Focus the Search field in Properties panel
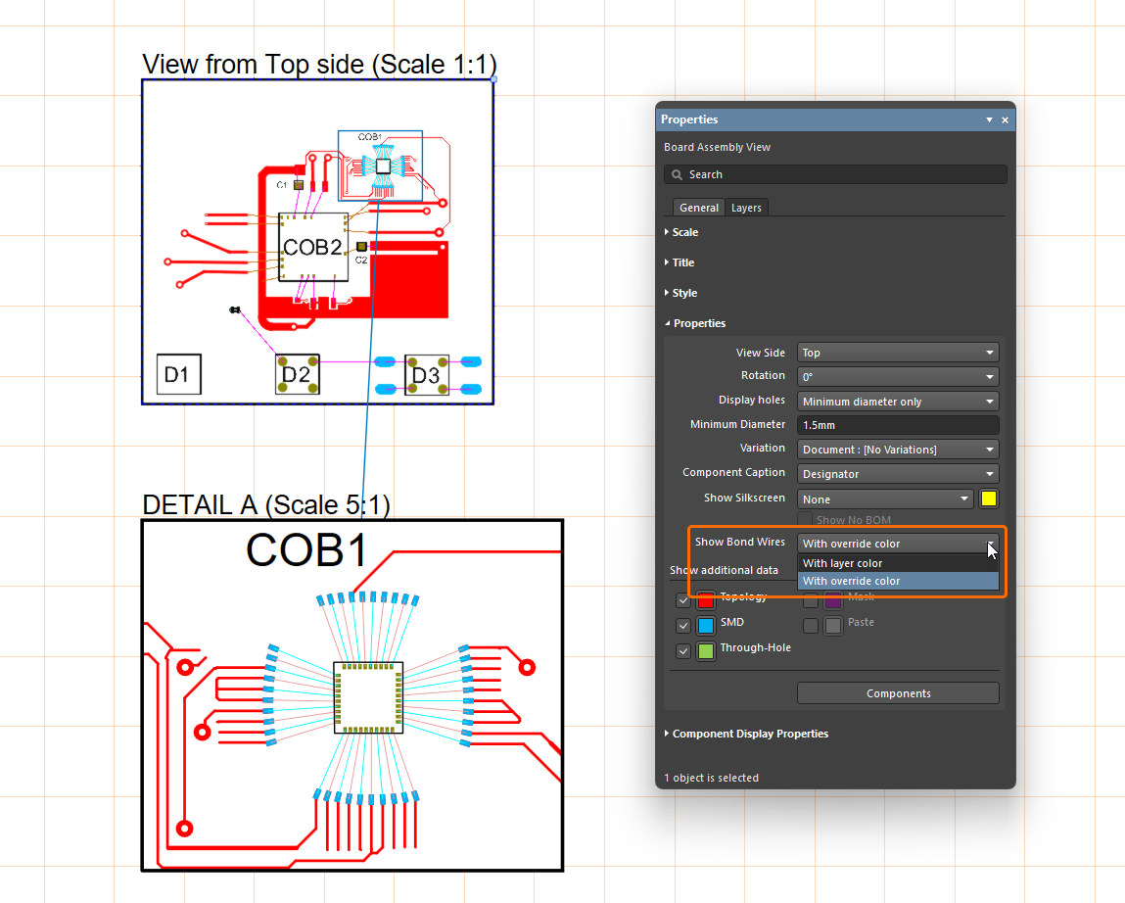The image size is (1125, 903). pos(835,174)
